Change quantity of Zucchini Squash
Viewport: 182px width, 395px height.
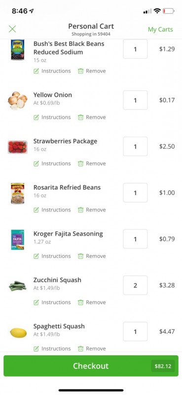click(135, 285)
